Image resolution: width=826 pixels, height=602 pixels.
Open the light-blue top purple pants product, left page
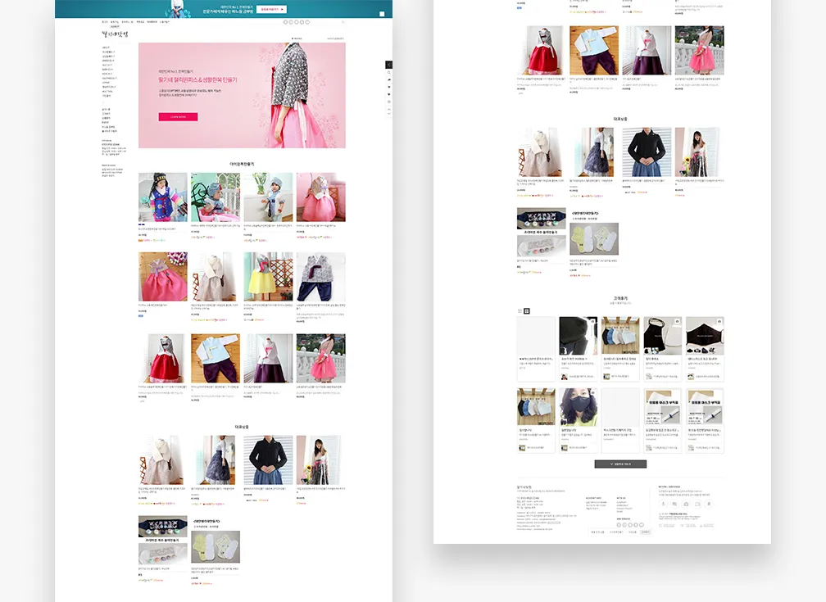click(216, 358)
